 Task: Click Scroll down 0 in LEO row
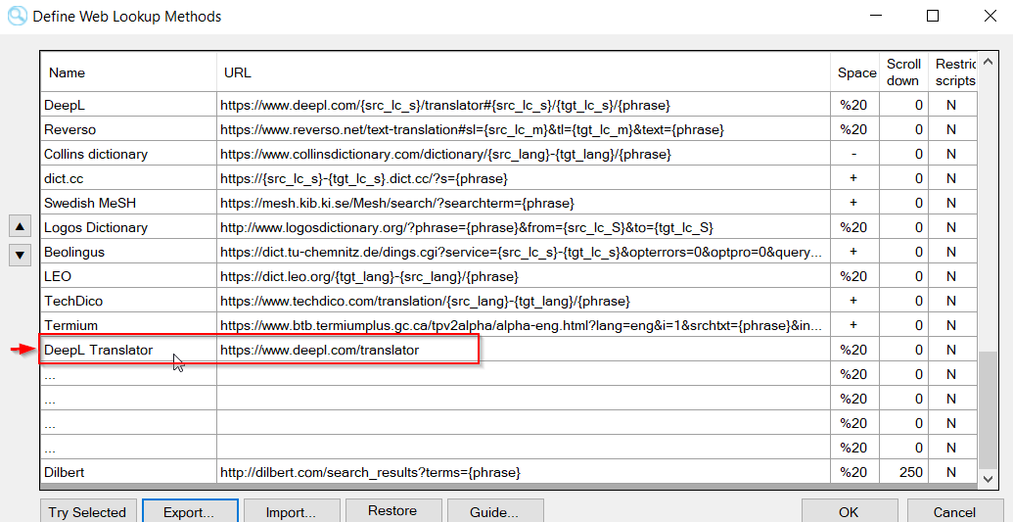903,276
